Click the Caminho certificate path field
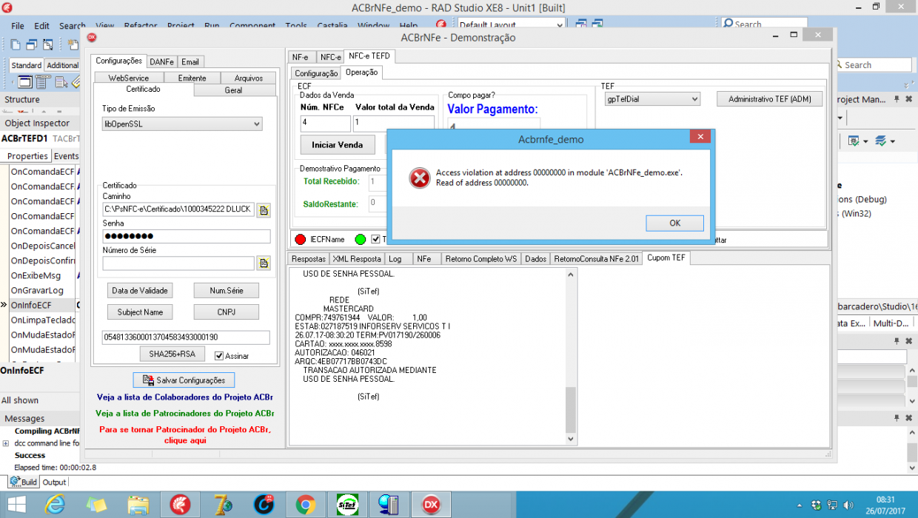 coord(178,209)
